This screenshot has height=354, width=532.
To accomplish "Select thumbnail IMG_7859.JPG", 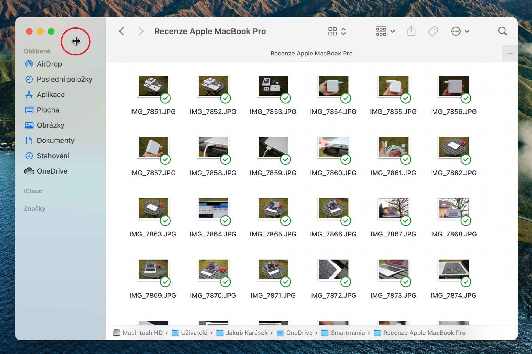I will [273, 147].
